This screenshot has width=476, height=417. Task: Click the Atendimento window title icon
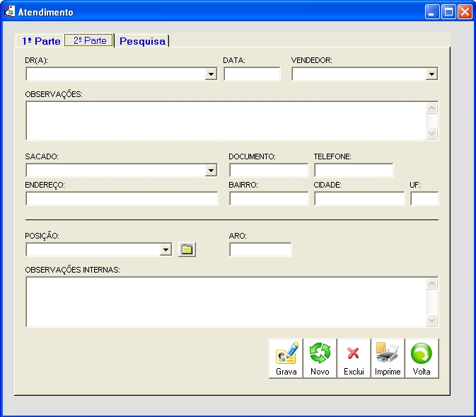[9, 12]
